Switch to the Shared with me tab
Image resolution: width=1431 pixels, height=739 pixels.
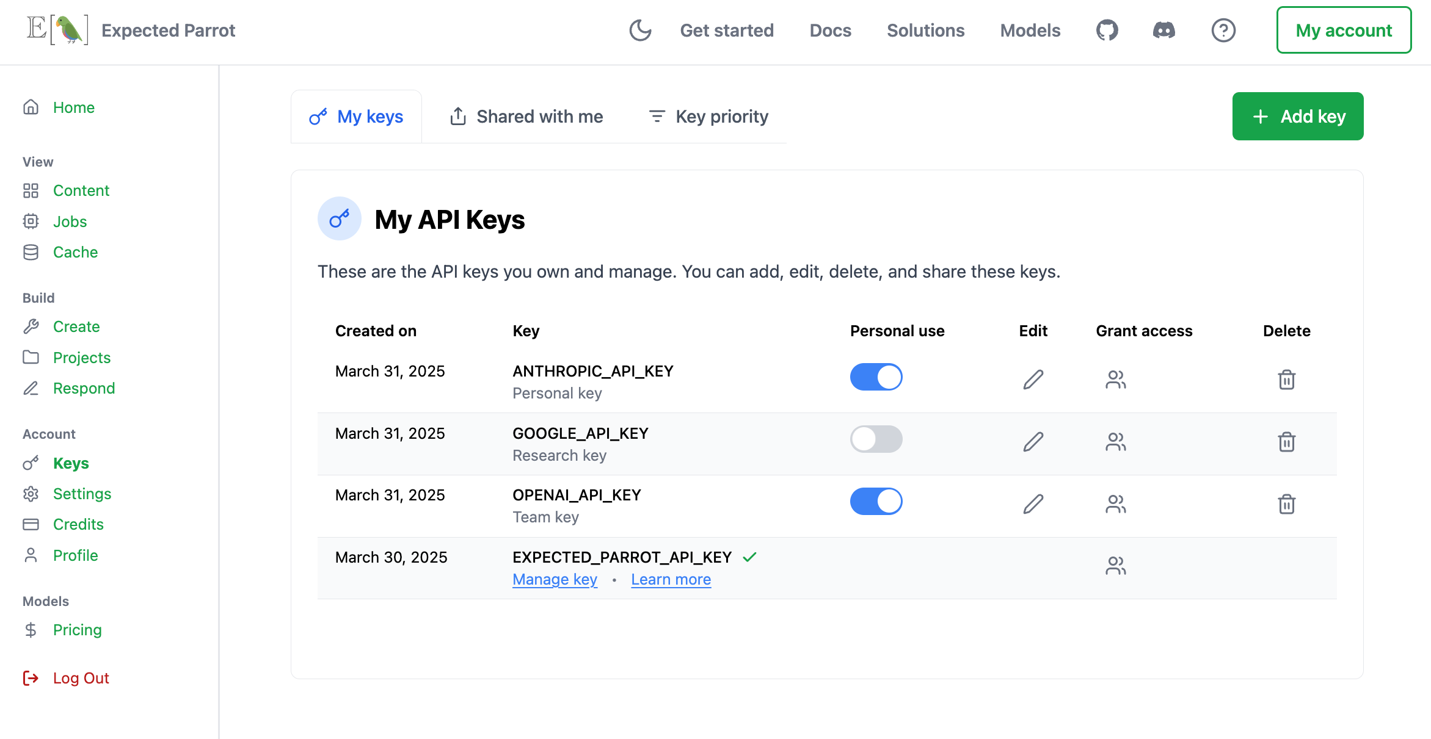[x=526, y=117]
